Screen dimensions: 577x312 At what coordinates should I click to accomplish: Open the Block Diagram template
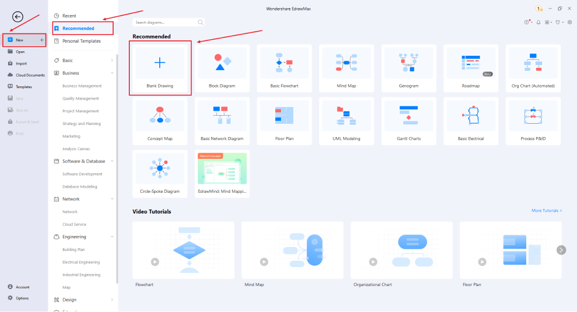point(222,69)
